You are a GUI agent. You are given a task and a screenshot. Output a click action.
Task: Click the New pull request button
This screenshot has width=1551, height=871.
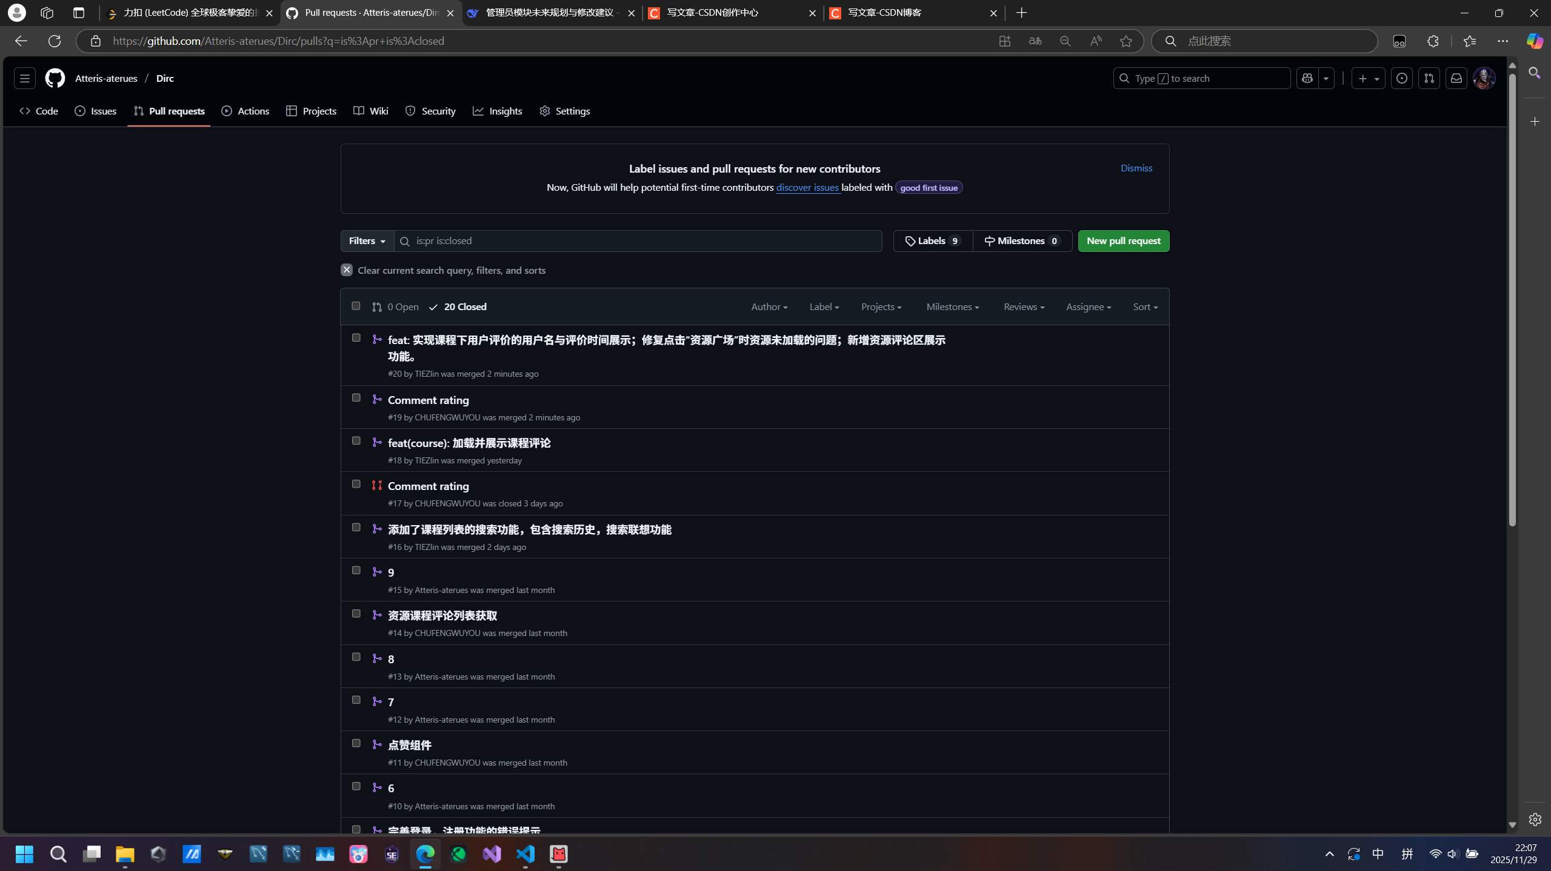pos(1123,241)
